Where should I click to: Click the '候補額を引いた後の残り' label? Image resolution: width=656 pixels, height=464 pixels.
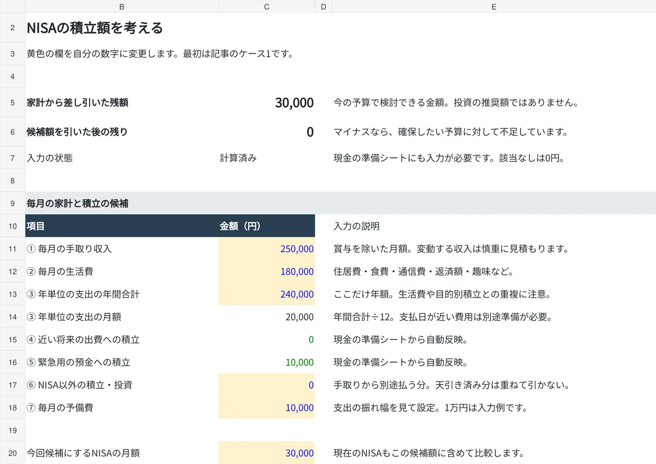[x=77, y=132]
